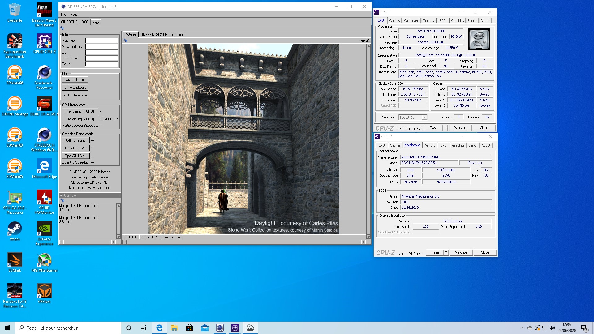594x334 pixels.
Task: Open the Steam desktop icon
Action: (x=15, y=231)
